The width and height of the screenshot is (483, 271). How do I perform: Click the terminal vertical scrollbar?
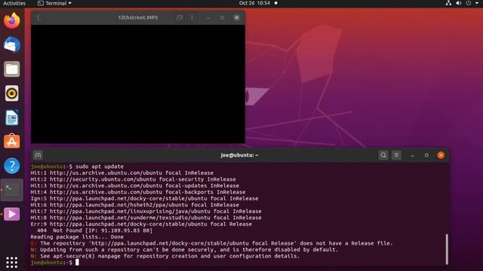(447, 249)
